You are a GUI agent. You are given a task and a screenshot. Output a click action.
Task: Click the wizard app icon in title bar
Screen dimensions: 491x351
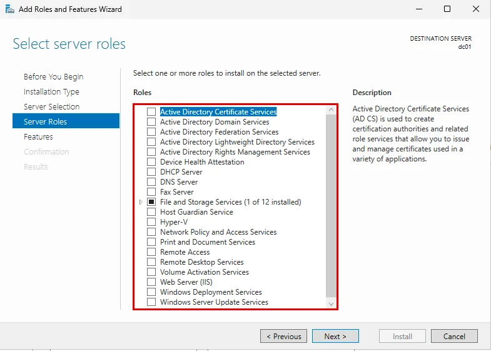pos(10,9)
